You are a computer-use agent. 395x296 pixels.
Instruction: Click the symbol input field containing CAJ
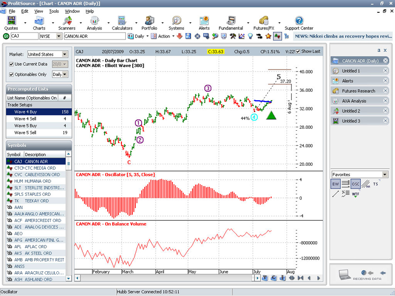[24, 36]
